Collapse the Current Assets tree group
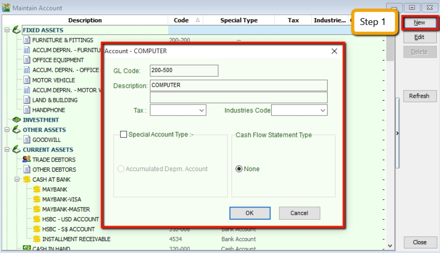Image resolution: width=440 pixels, height=253 pixels. [x=7, y=150]
